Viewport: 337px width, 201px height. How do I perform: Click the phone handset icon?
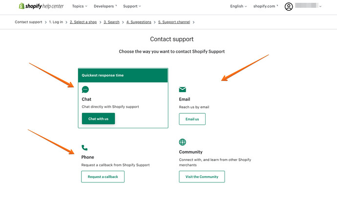84,147
